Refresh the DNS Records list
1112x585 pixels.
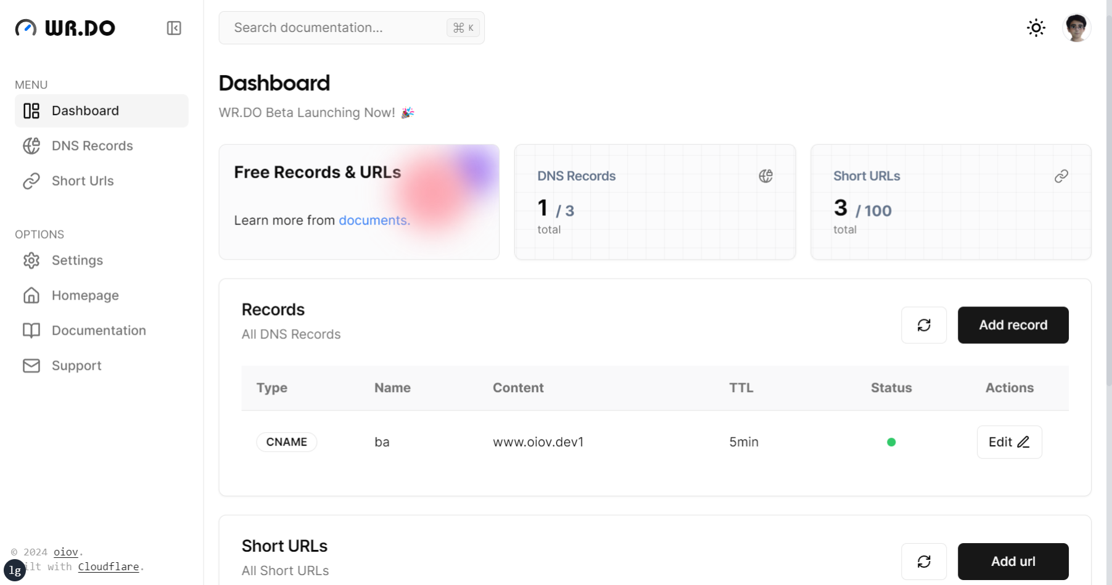coord(923,325)
